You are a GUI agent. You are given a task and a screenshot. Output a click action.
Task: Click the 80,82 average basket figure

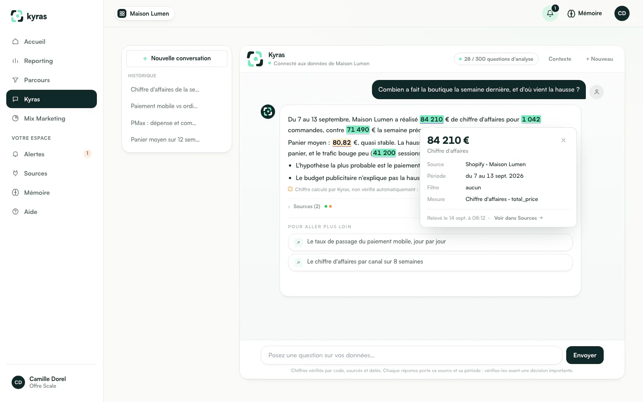coord(342,142)
